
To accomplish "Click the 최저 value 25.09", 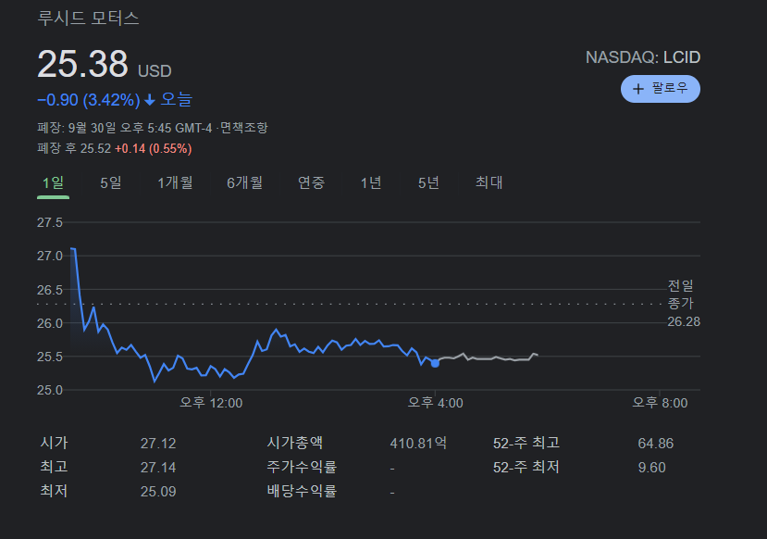I will point(158,492).
